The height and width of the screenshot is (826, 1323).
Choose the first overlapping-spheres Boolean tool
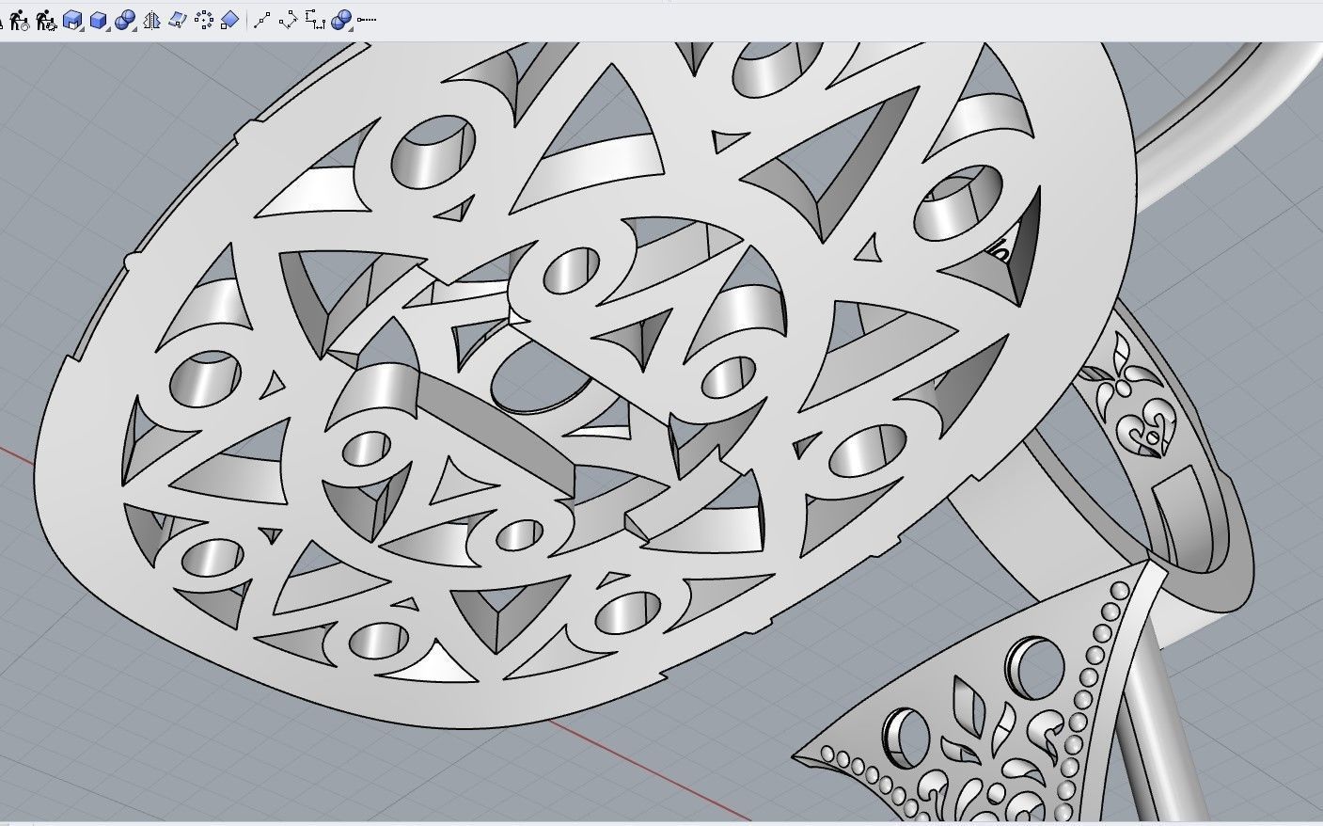click(125, 19)
